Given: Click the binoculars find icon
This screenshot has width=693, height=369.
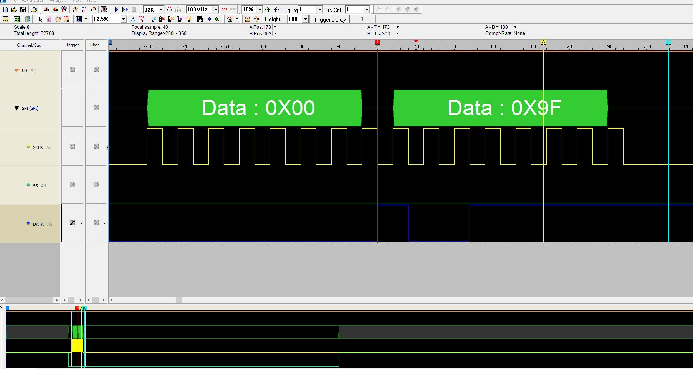Looking at the screenshot, I should pyautogui.click(x=200, y=19).
